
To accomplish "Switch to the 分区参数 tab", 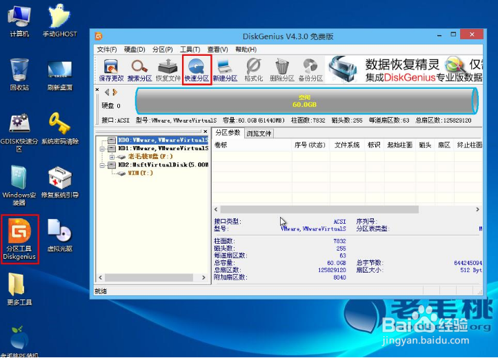I will point(228,133).
